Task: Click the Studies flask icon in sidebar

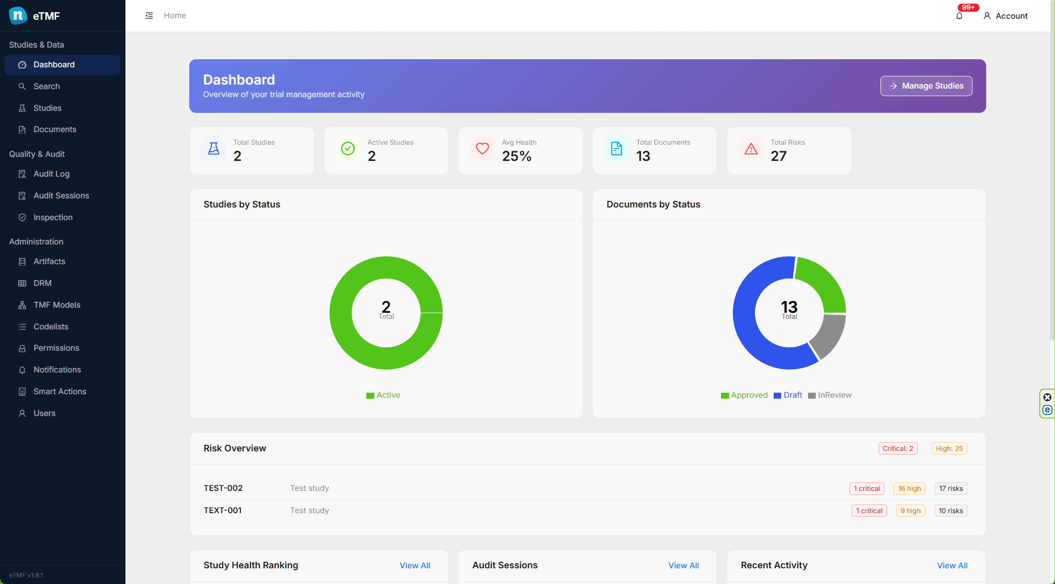Action: point(22,108)
